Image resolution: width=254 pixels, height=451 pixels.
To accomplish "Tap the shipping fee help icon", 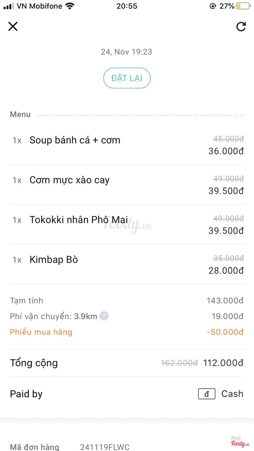I will click(x=104, y=316).
